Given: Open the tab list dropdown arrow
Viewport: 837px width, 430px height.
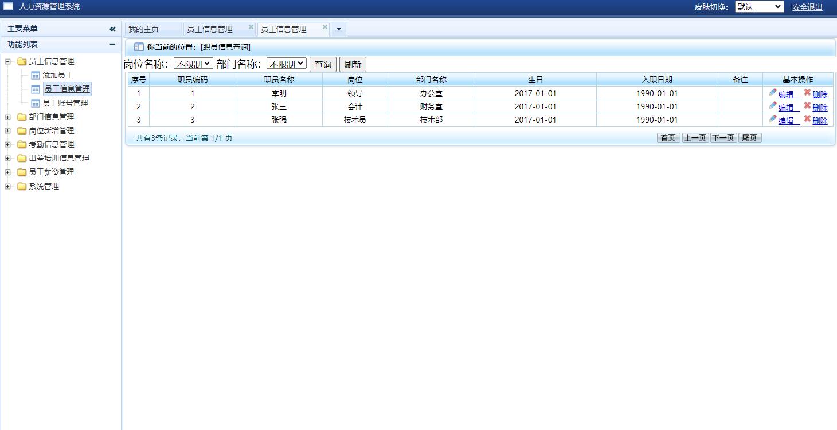Looking at the screenshot, I should point(339,29).
